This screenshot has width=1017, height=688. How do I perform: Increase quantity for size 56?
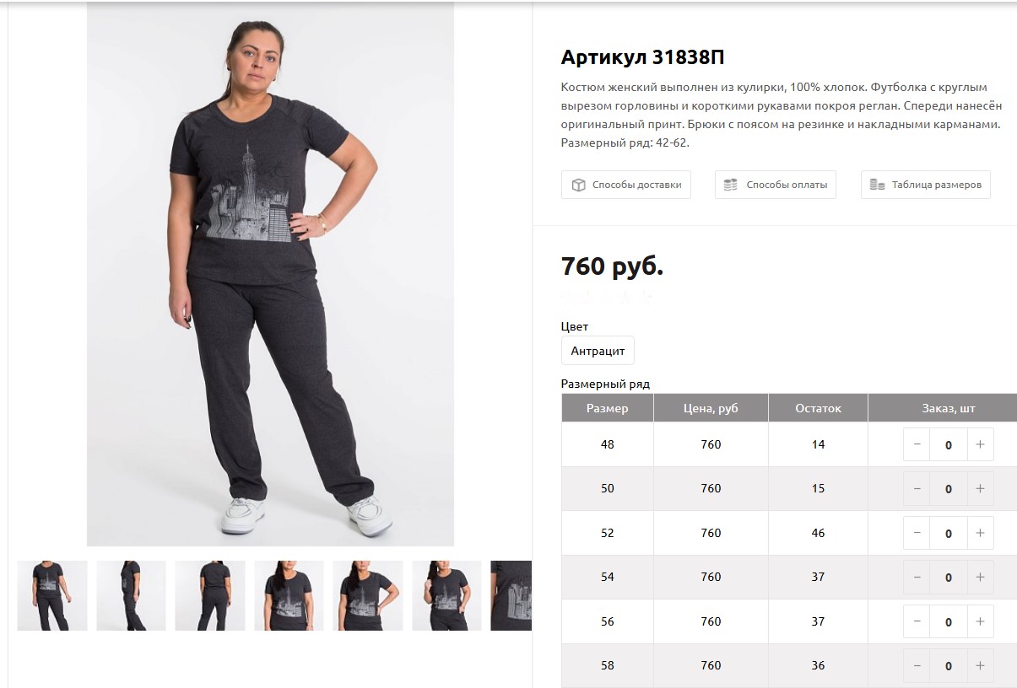(x=980, y=621)
